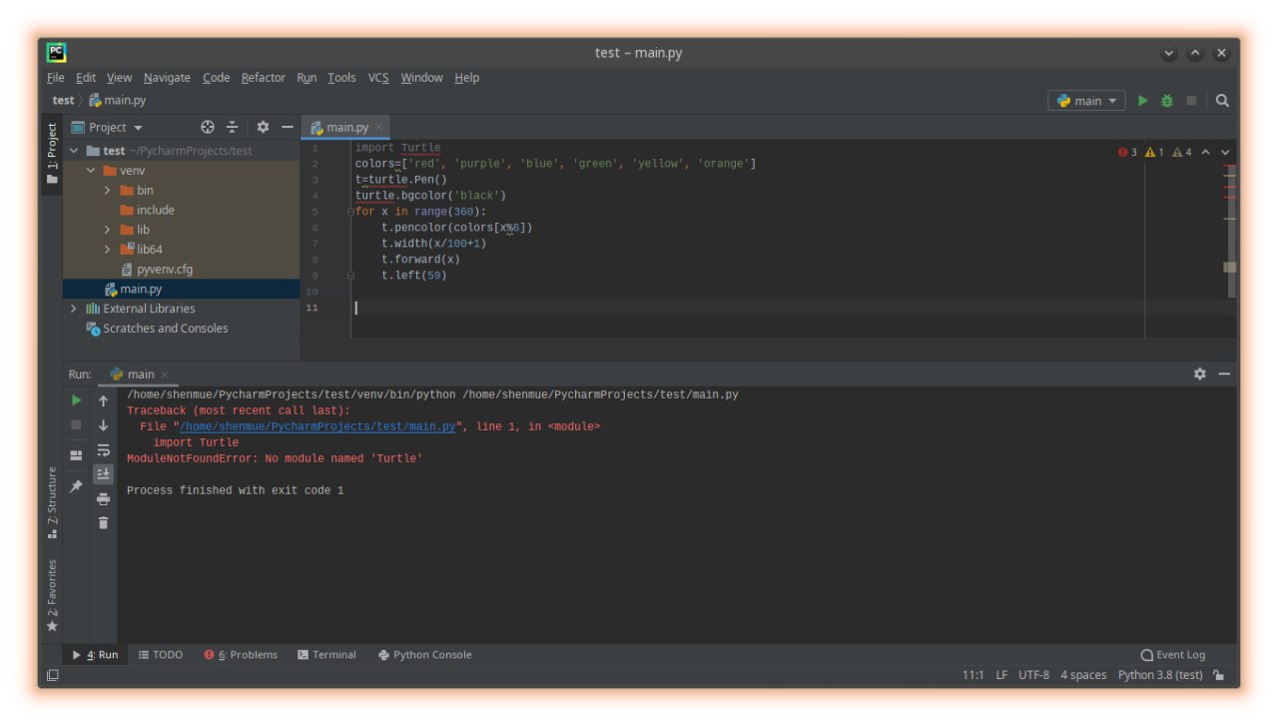Viewport: 1278px width, 726px height.
Task: Toggle the 2: Favorites side tab
Action: point(52,595)
